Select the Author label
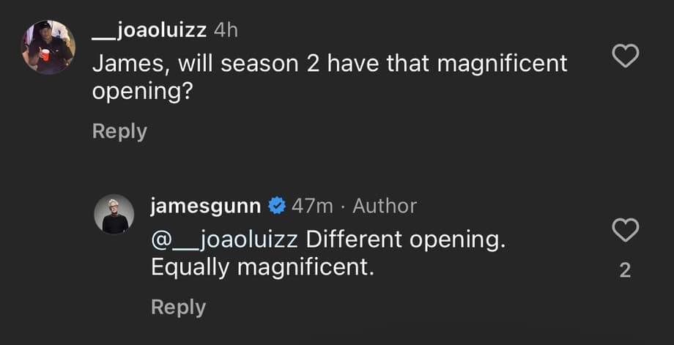The image size is (674, 345). click(385, 207)
